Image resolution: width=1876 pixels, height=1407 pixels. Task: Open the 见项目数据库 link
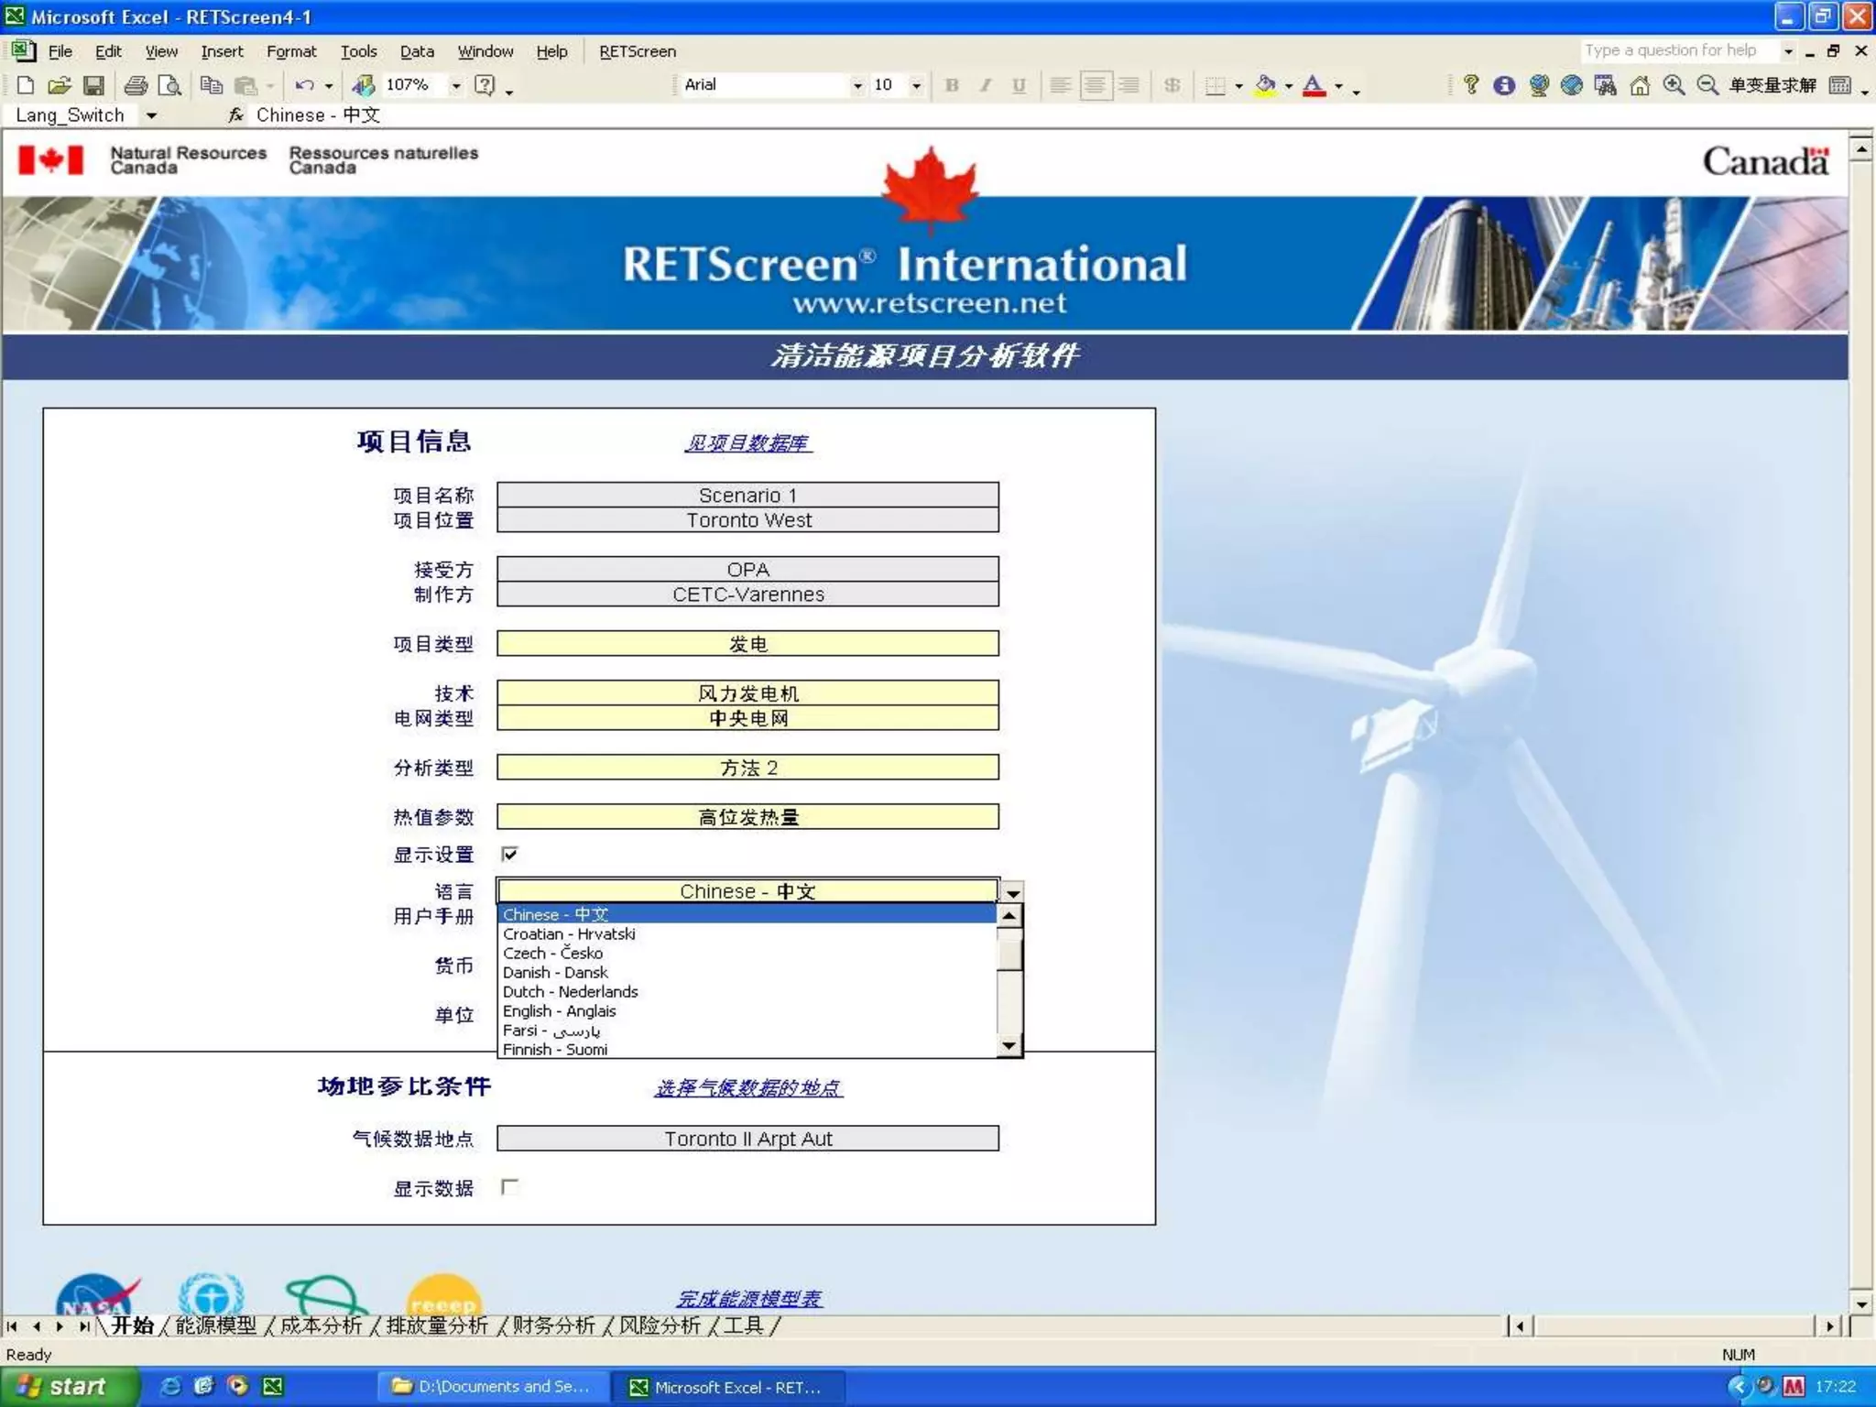point(747,443)
